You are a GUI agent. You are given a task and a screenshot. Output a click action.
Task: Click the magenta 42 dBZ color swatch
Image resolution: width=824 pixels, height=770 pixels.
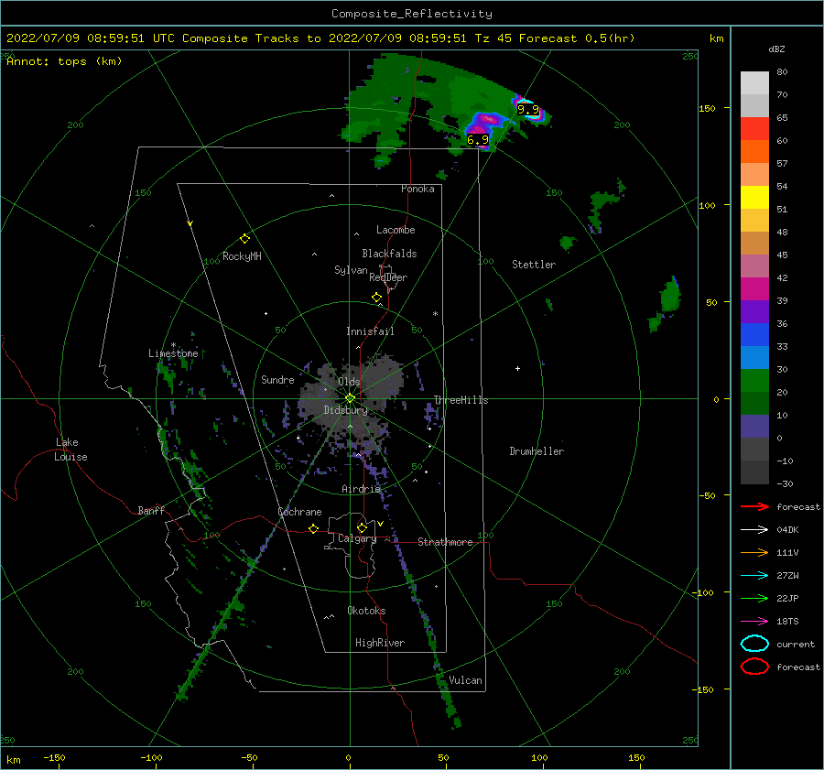754,289
